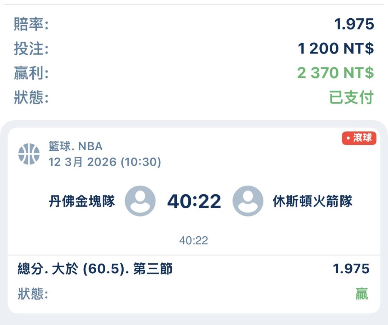Screen dimensions: 388x325
Task: Select the 1 200 NT$ stake amount
Action: click(336, 48)
